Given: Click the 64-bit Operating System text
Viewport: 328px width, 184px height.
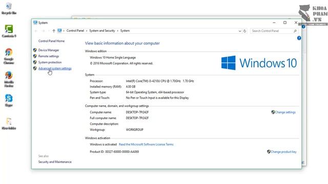Looking at the screenshot, I should (155, 92).
